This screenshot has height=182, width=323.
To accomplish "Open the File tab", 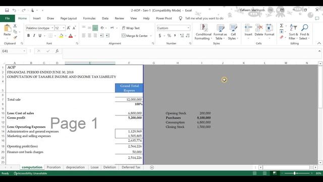I will [x=8, y=18].
